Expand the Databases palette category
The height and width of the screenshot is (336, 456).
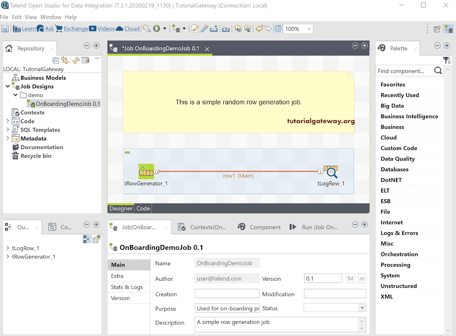coord(395,169)
